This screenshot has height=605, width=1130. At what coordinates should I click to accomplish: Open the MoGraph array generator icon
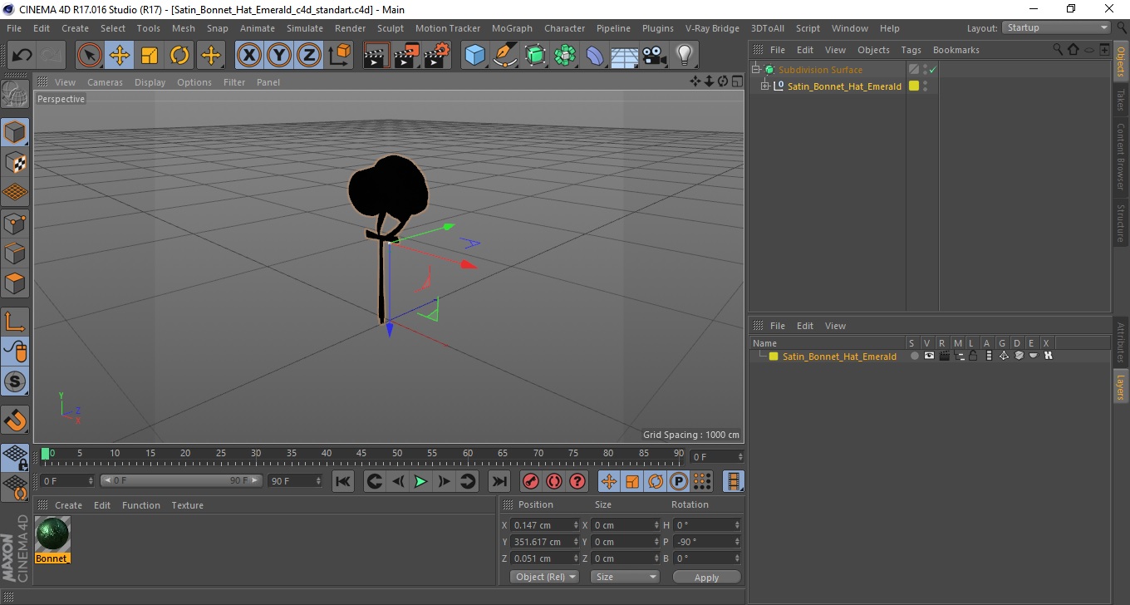tap(565, 56)
